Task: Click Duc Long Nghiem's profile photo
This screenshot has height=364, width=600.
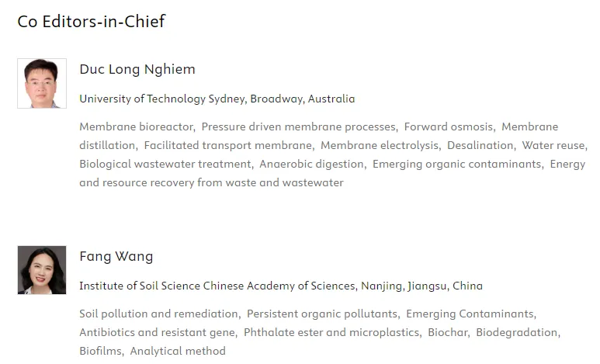Action: (x=42, y=83)
